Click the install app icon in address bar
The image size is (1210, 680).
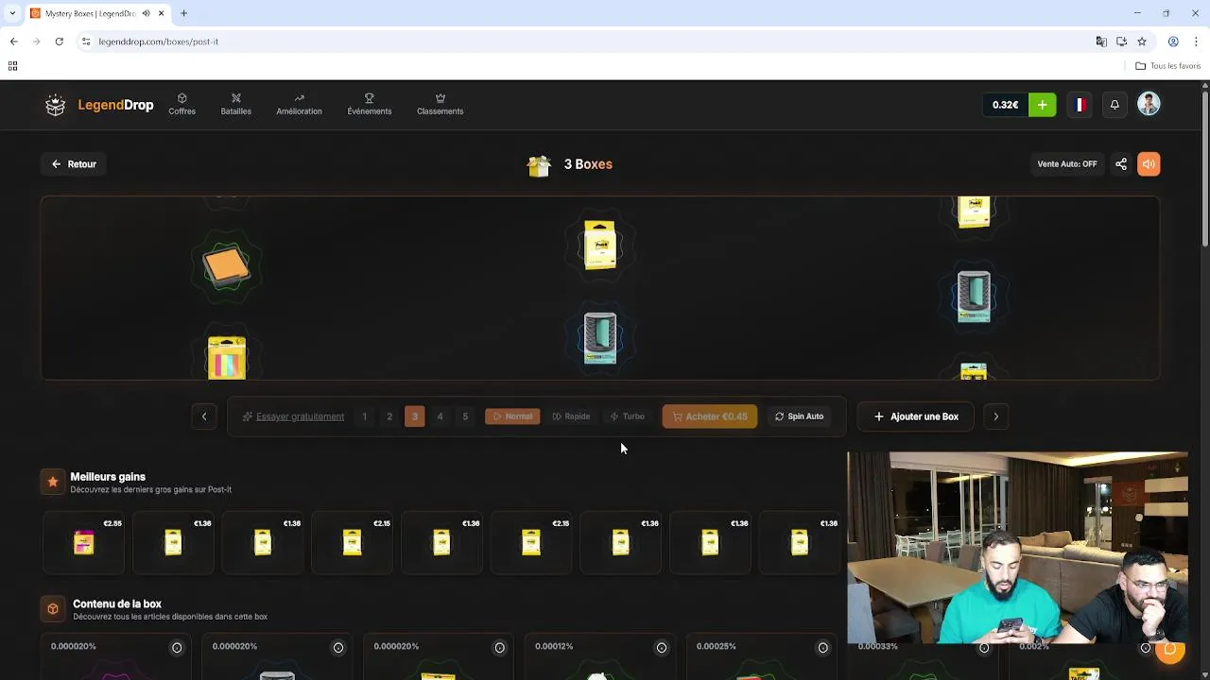click(1121, 42)
